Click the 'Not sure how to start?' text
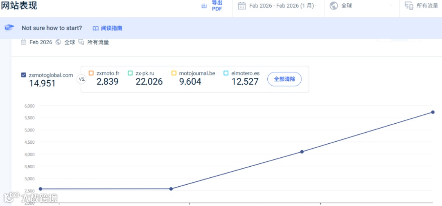Viewport: 442px width, 206px height. pyautogui.click(x=52, y=28)
